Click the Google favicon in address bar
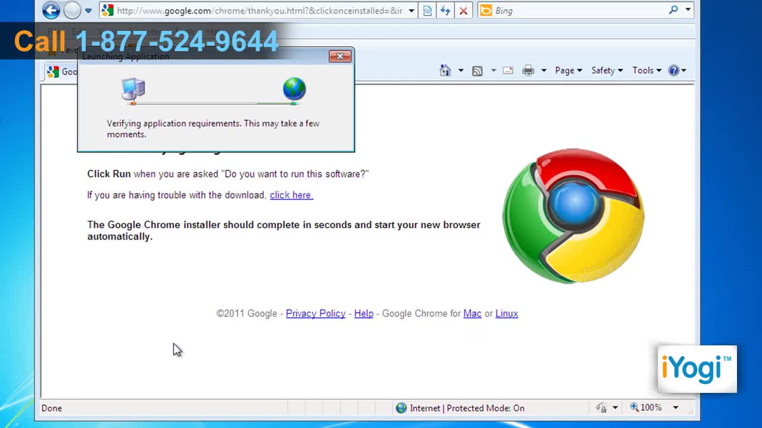This screenshot has height=428, width=762. click(x=107, y=10)
